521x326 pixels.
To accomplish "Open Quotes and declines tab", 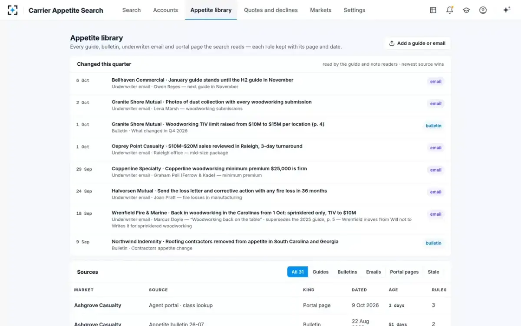I will 271,10.
